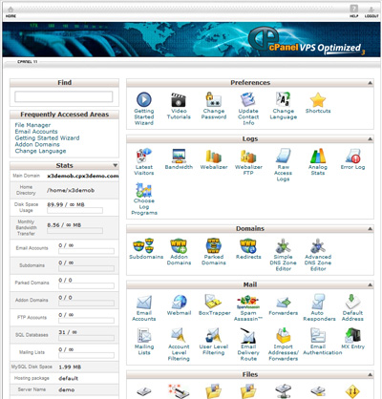
Task: Open Email Accounts icon in Mail section
Action: [144, 302]
